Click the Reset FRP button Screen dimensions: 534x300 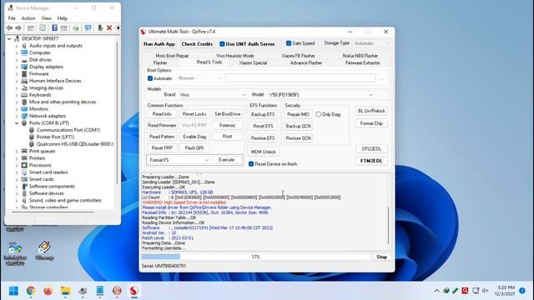(x=162, y=148)
